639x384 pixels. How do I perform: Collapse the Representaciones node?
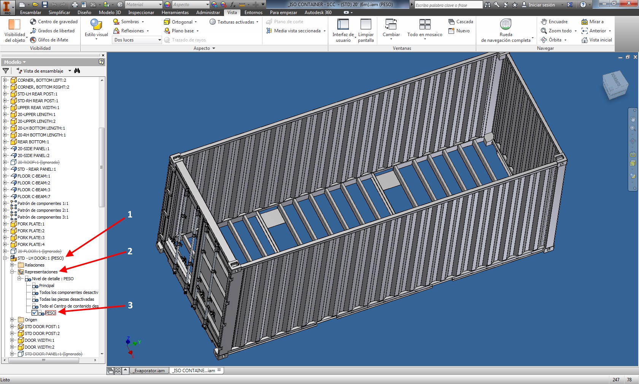pos(12,272)
